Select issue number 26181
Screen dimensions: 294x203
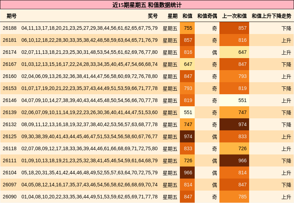pos(10,40)
